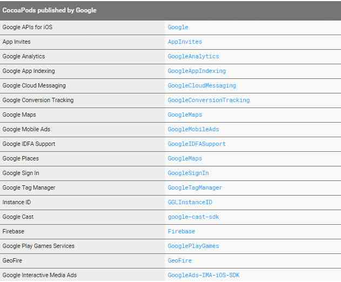
Task: Select 'Google Play Games Services' cell text
Action: point(38,246)
